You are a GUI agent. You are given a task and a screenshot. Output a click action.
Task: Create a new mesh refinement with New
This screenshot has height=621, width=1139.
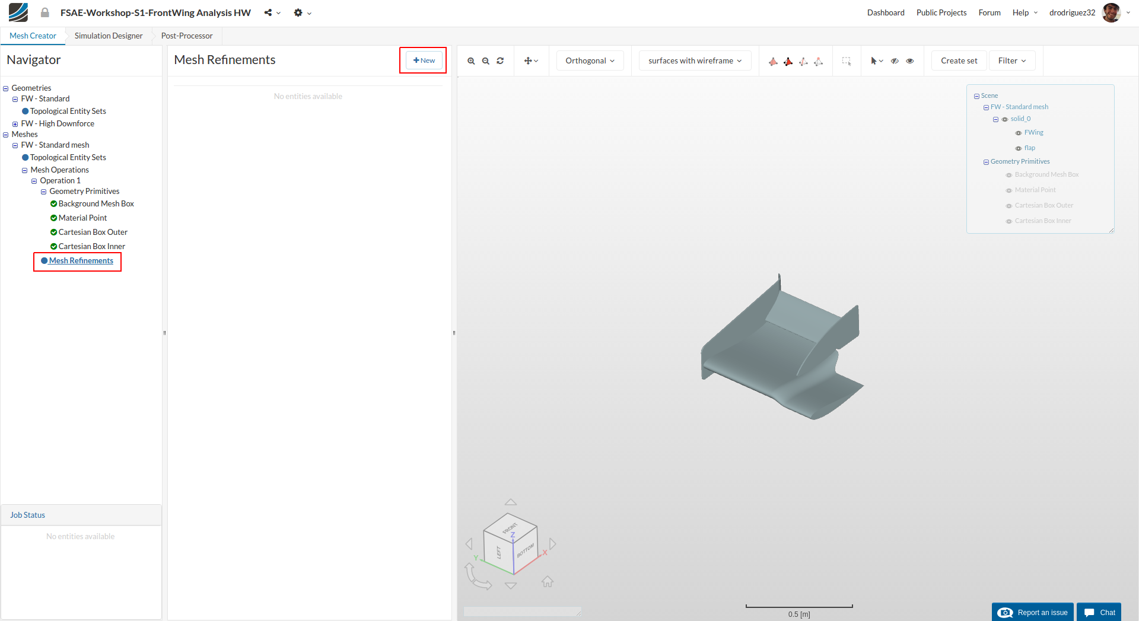(424, 60)
